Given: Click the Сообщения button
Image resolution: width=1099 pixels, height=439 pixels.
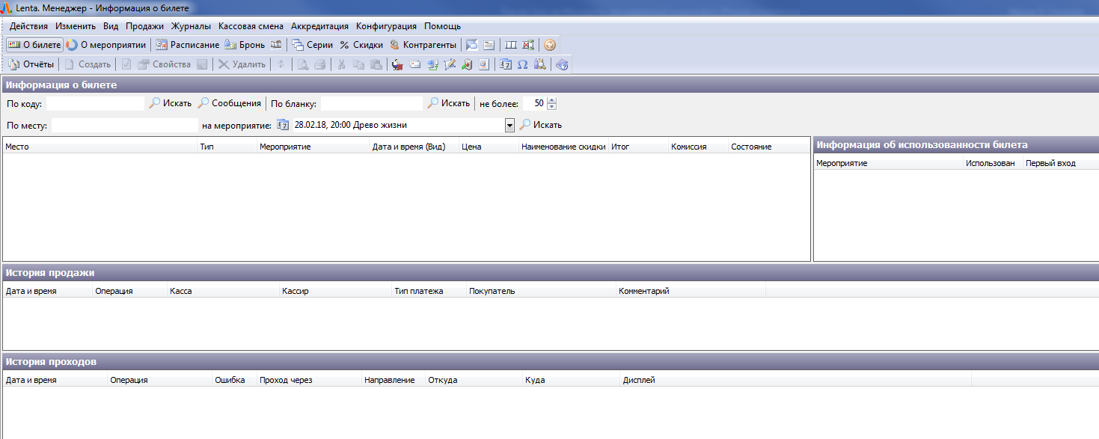Looking at the screenshot, I should pyautogui.click(x=229, y=103).
